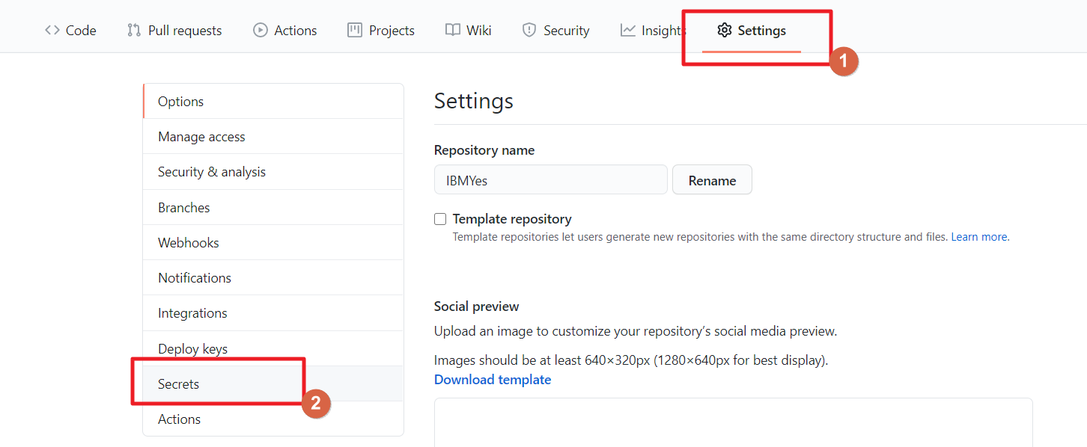This screenshot has width=1087, height=447.
Task: Click the Repository name text field
Action: [x=550, y=180]
